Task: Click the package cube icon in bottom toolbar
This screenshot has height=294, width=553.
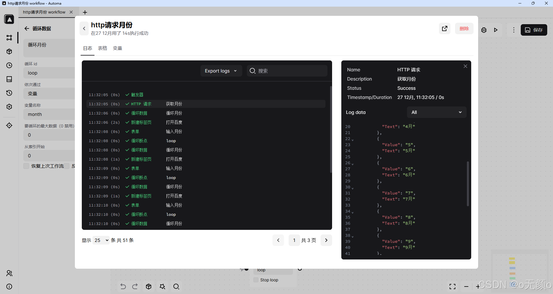Action: pos(149,287)
